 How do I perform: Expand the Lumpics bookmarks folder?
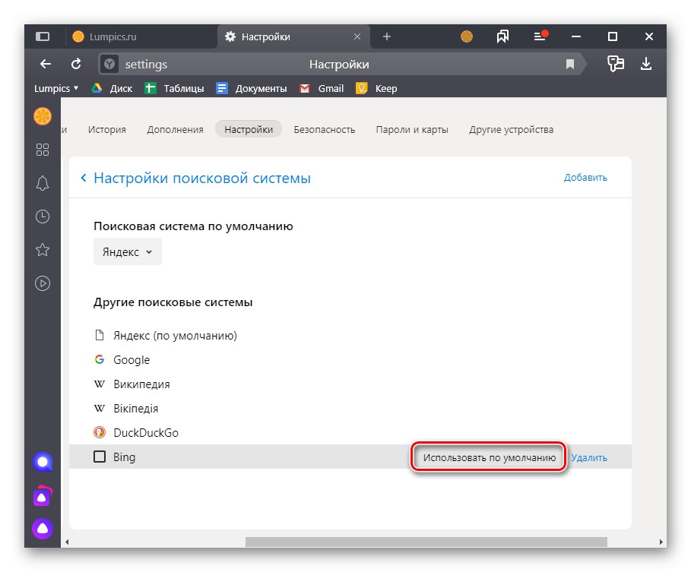[x=56, y=88]
